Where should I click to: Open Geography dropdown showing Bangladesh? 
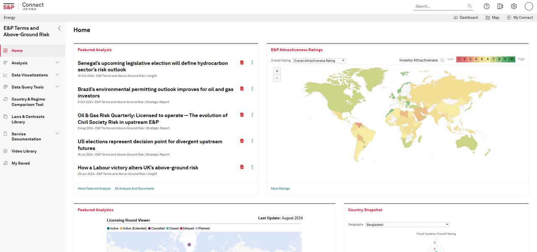[407, 225]
